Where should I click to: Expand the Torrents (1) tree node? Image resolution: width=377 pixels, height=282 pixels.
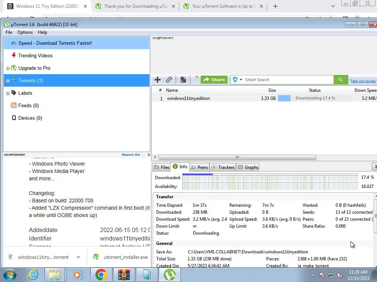click(8, 81)
